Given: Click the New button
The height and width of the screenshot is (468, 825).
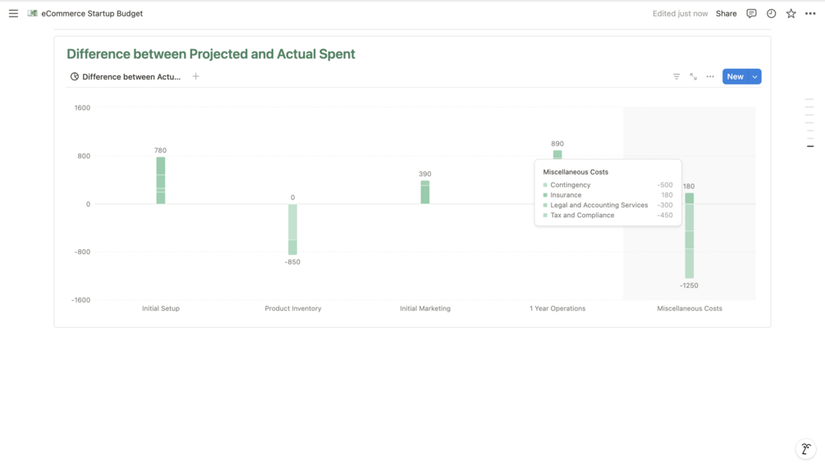Looking at the screenshot, I should (x=735, y=76).
